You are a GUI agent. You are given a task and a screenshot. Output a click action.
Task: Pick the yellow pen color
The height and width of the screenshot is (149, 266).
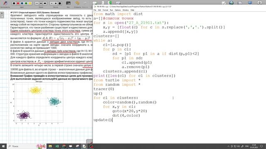(x=30, y=3)
